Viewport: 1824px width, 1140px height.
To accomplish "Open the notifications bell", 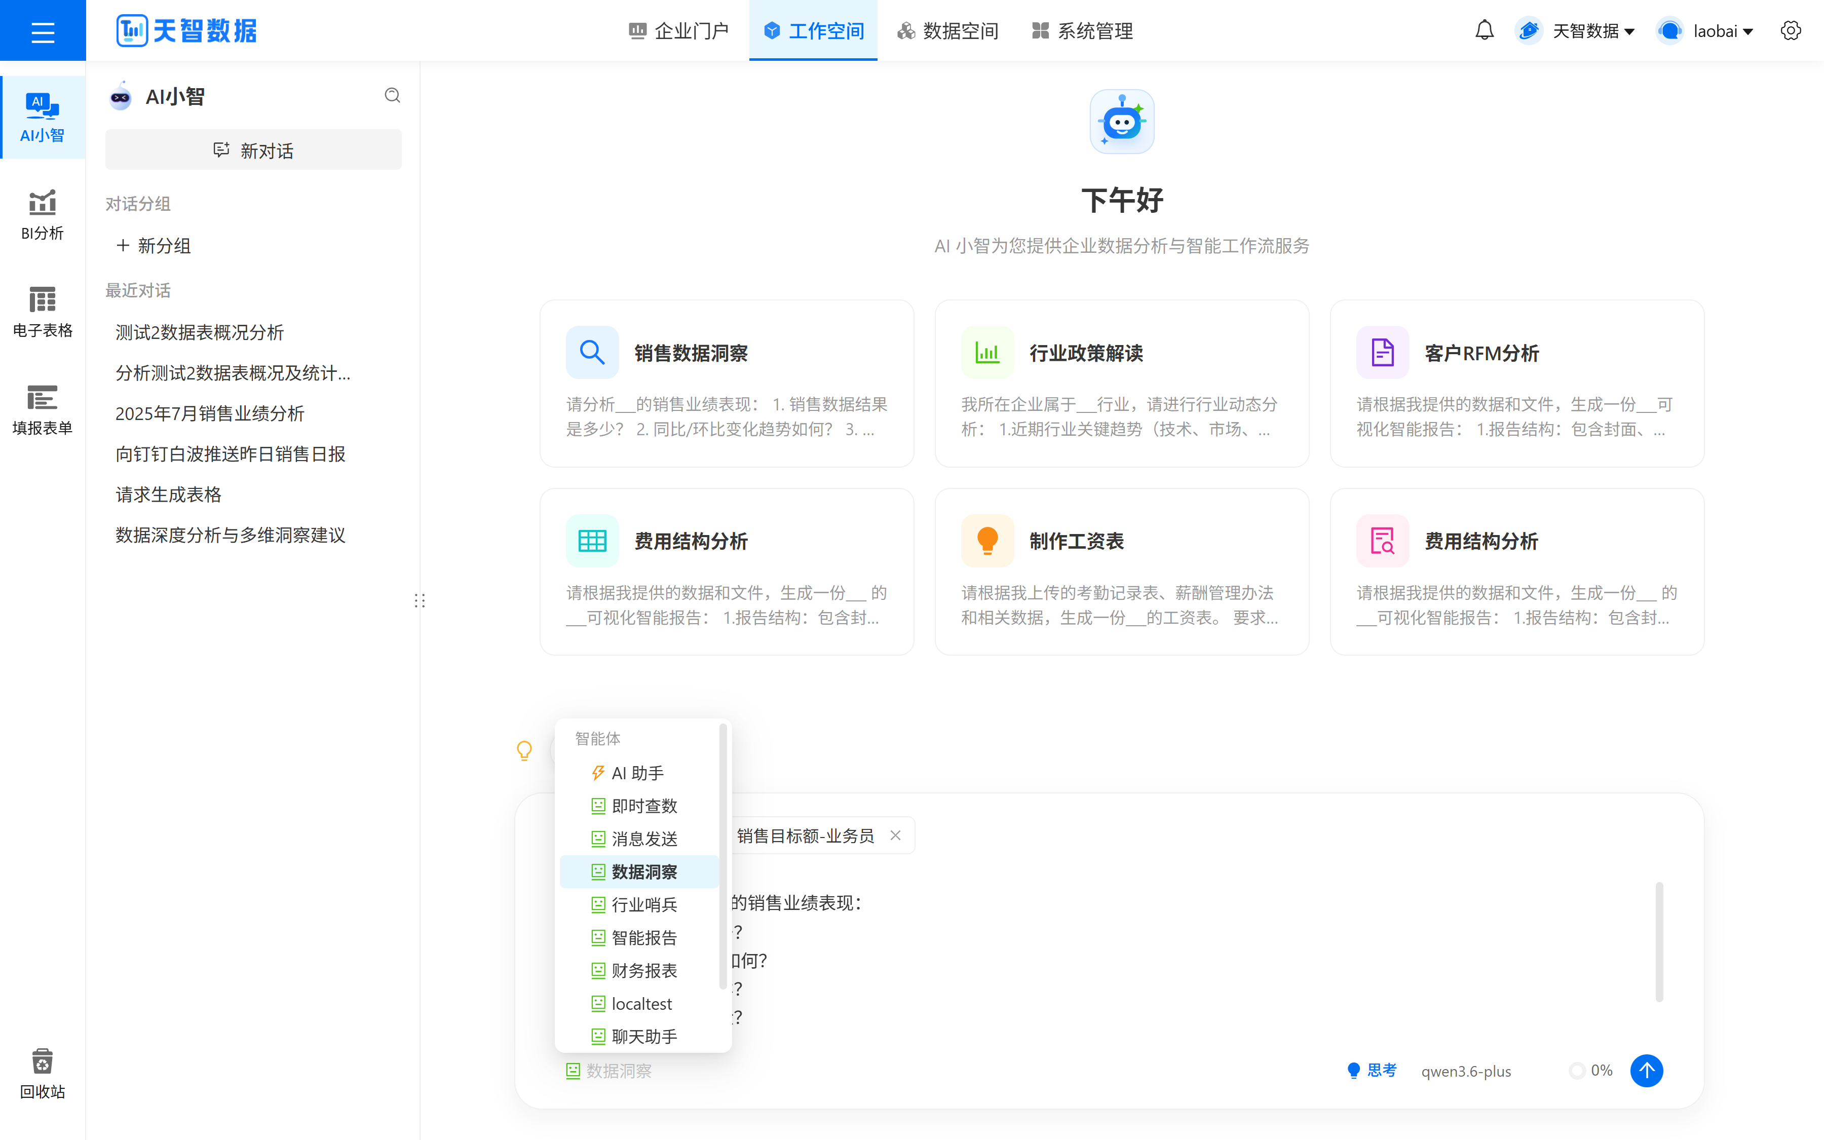I will click(x=1484, y=31).
